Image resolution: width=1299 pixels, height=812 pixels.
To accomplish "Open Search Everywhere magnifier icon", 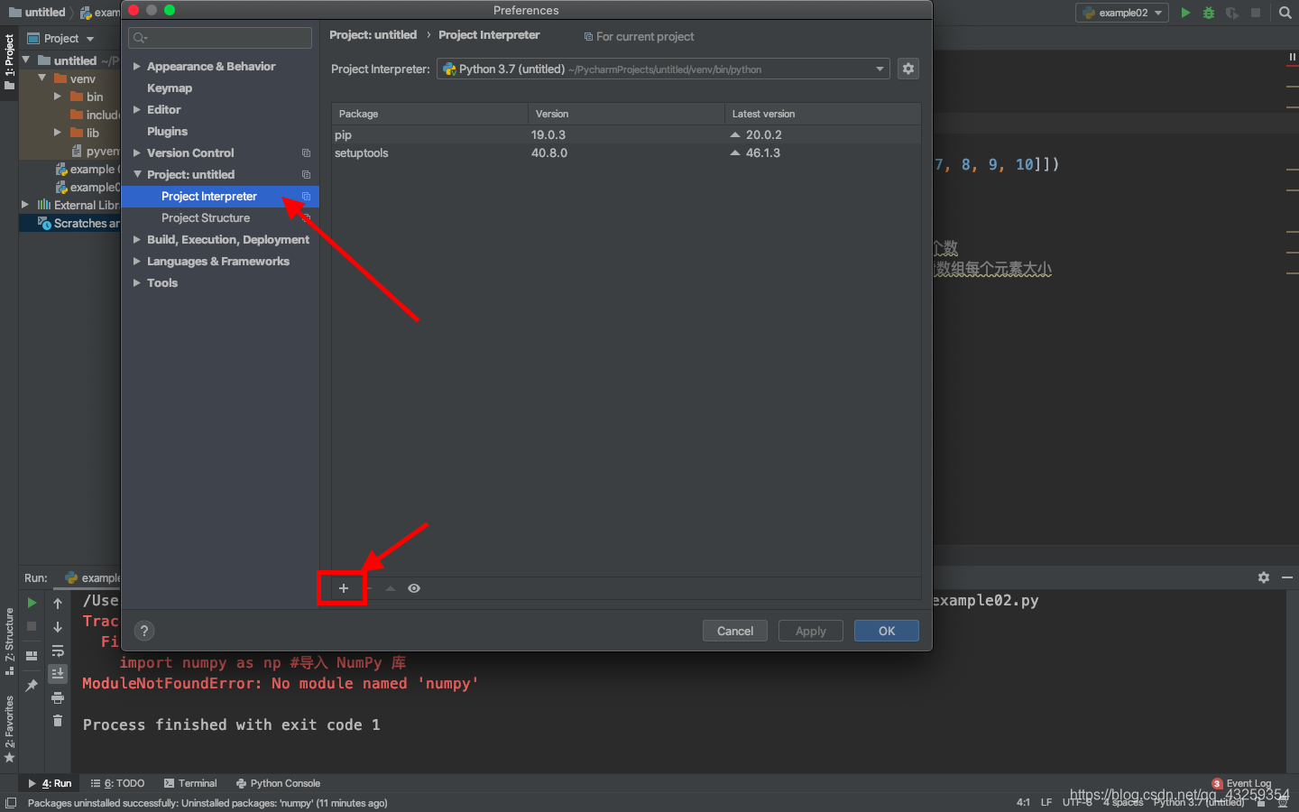I will (x=1285, y=13).
